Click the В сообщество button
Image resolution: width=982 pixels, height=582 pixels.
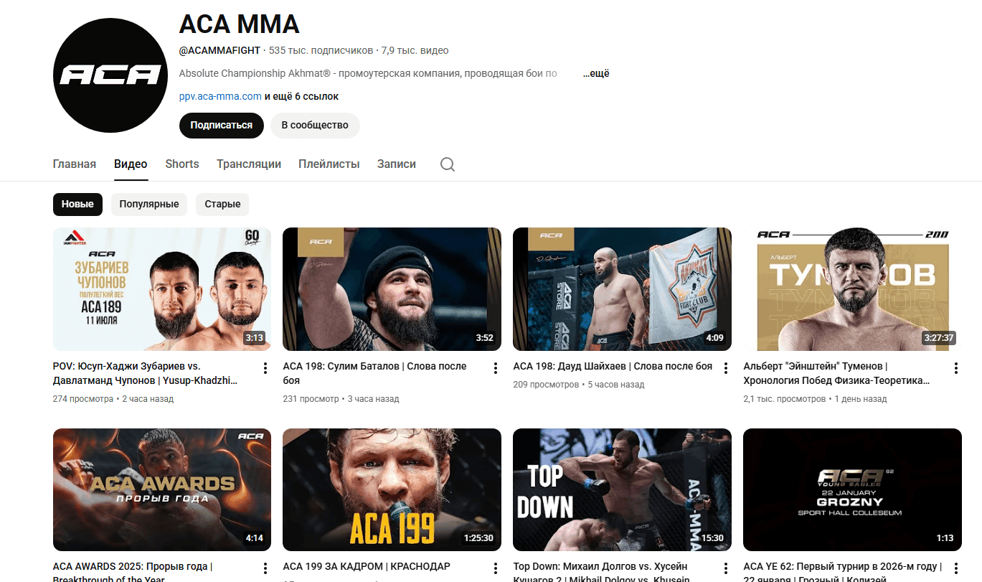coord(314,125)
